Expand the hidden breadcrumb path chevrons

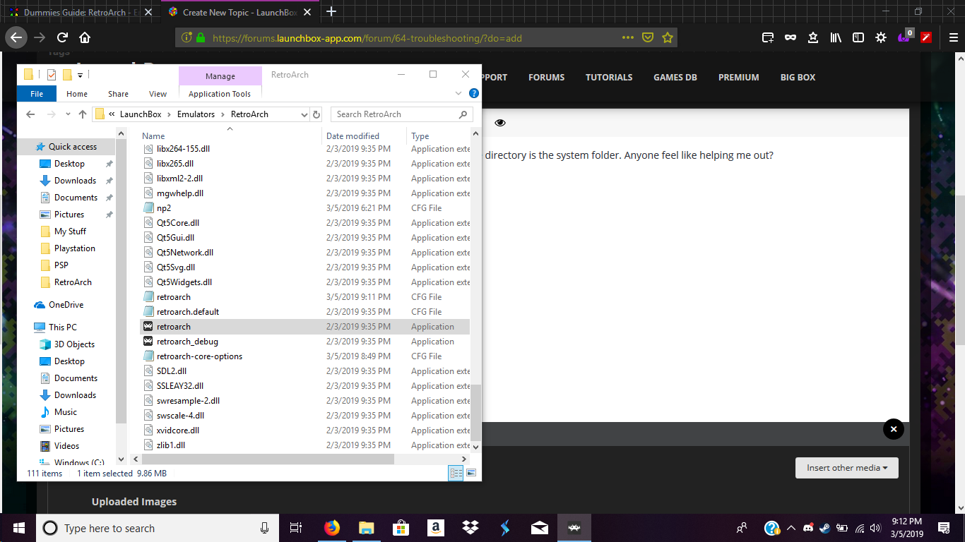(x=112, y=114)
